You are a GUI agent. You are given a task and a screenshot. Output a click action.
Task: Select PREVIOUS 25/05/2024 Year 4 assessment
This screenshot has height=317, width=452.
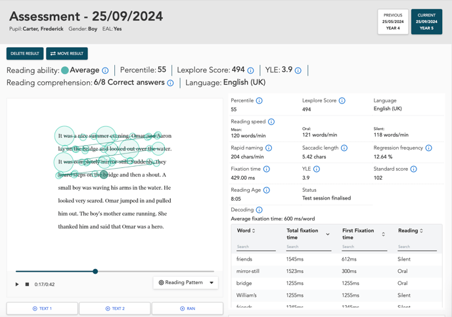393,22
